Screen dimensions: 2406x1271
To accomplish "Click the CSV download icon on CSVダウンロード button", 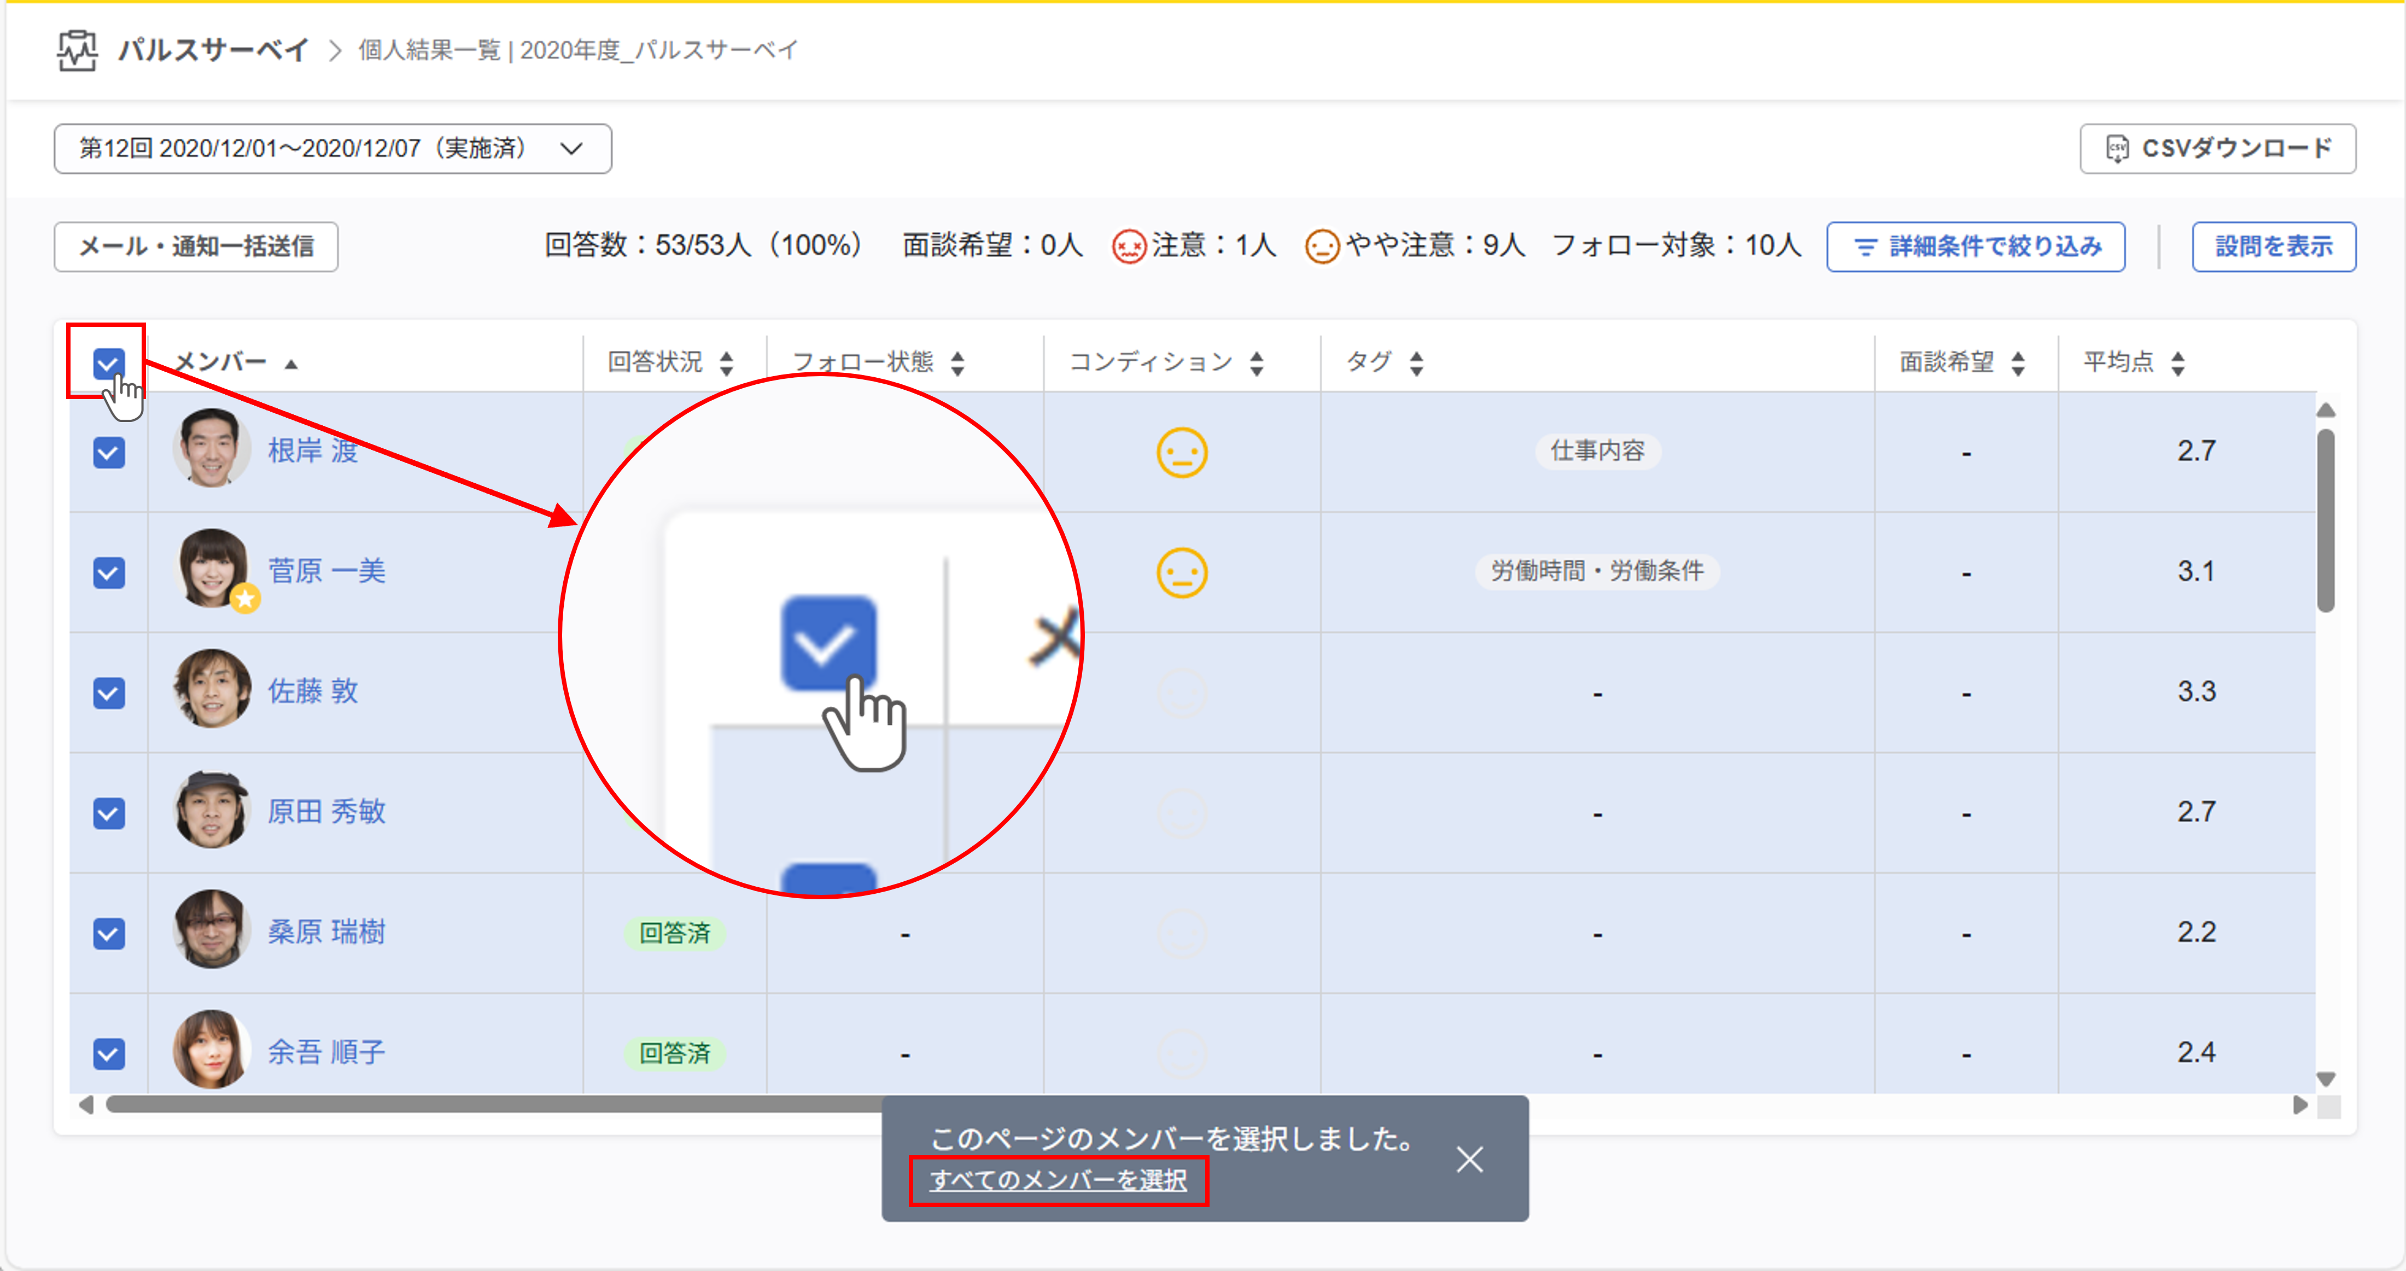I will coord(2118,148).
